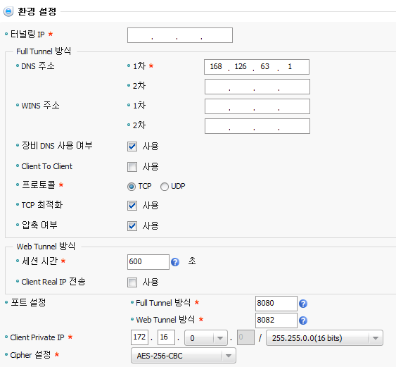396x367 pixels.
Task: Select the UDP protocol radio button
Action: [165, 187]
